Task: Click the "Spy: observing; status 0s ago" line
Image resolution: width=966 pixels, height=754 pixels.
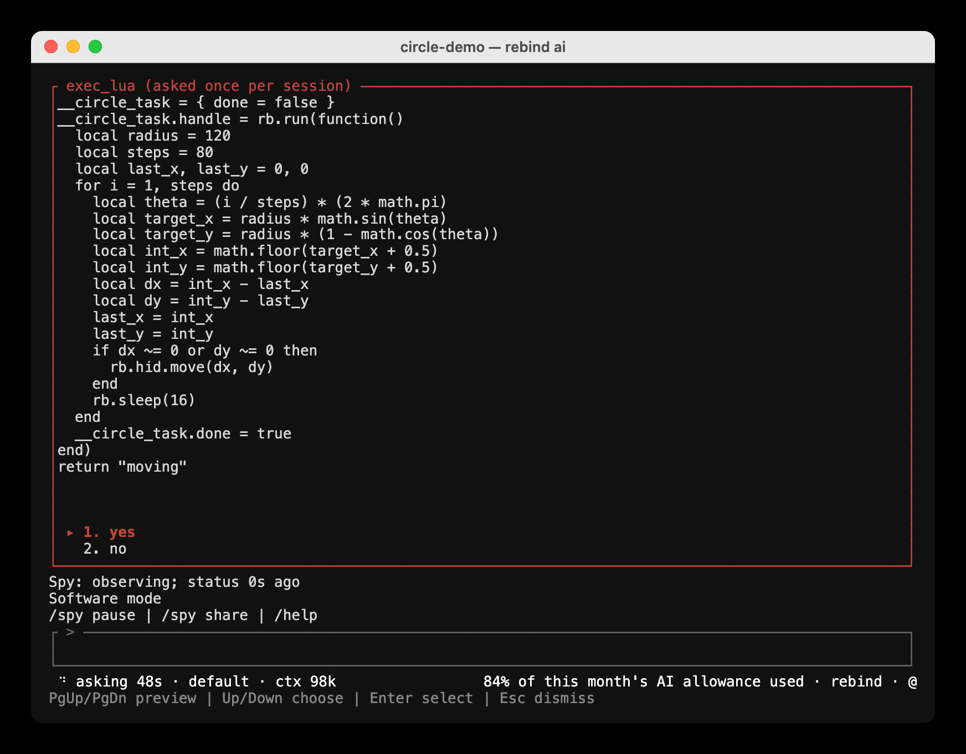Action: (x=174, y=582)
